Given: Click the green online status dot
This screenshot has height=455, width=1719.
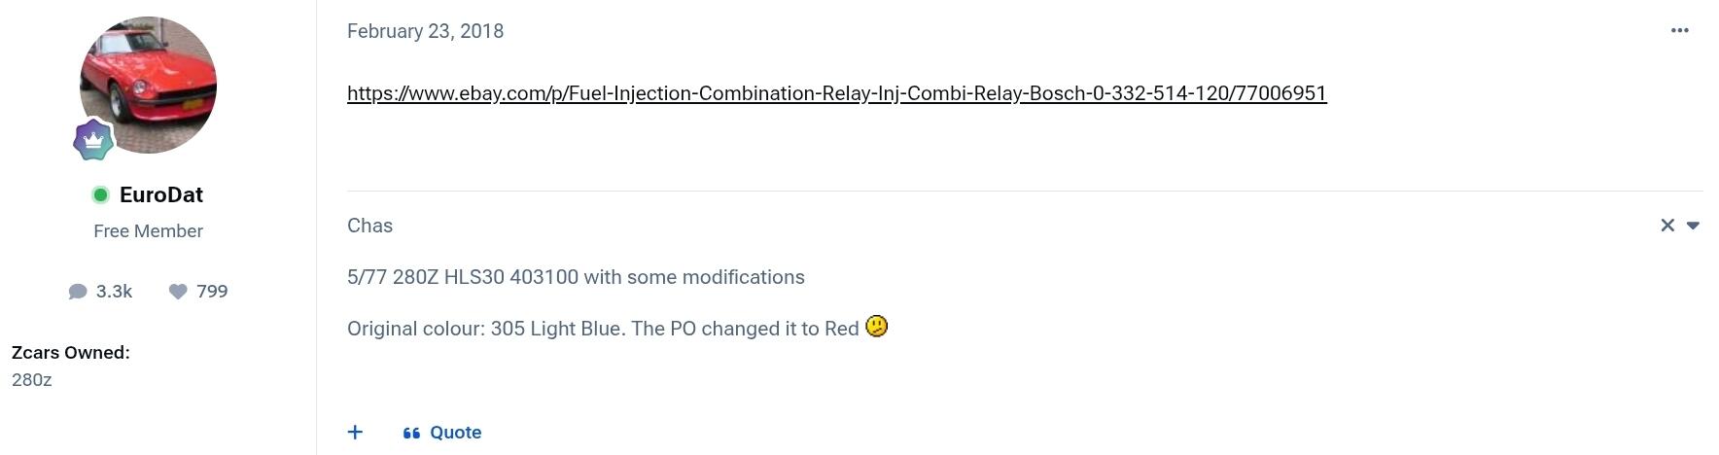Looking at the screenshot, I should (x=100, y=195).
